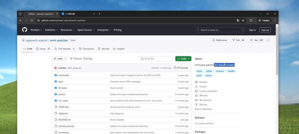Star the repository with the Star button
The height and width of the screenshot is (134, 299).
[x=257, y=40]
